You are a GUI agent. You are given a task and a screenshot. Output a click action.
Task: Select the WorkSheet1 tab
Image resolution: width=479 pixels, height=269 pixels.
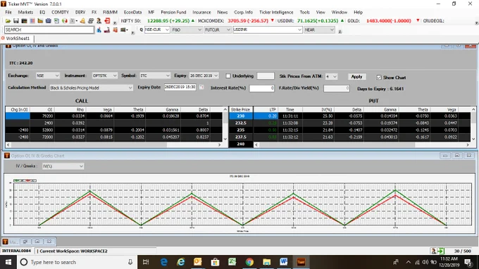tap(18, 39)
